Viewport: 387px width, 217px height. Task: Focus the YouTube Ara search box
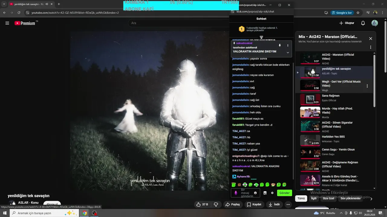178,23
